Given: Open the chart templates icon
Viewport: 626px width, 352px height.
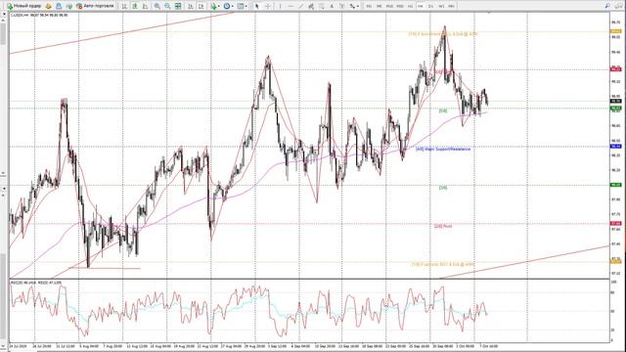Looking at the screenshot, I should coord(241,6).
